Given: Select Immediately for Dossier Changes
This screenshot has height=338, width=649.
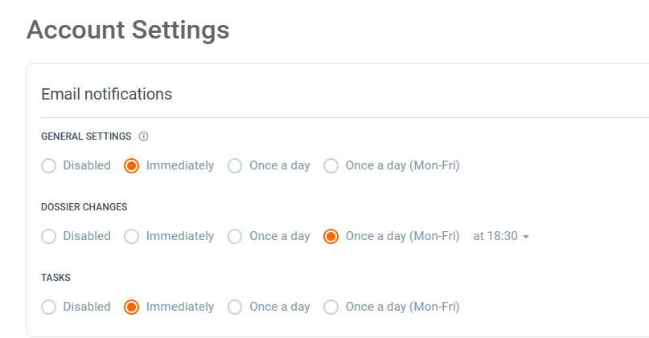Looking at the screenshot, I should tap(132, 237).
